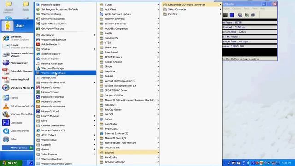295x166 pixels.
Task: Open investing book PDF in Start menu
Action: pyautogui.click(x=18, y=79)
